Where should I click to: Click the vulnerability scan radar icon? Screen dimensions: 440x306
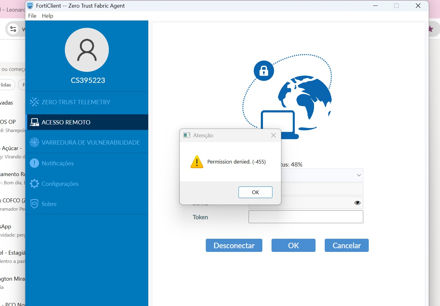(x=34, y=142)
